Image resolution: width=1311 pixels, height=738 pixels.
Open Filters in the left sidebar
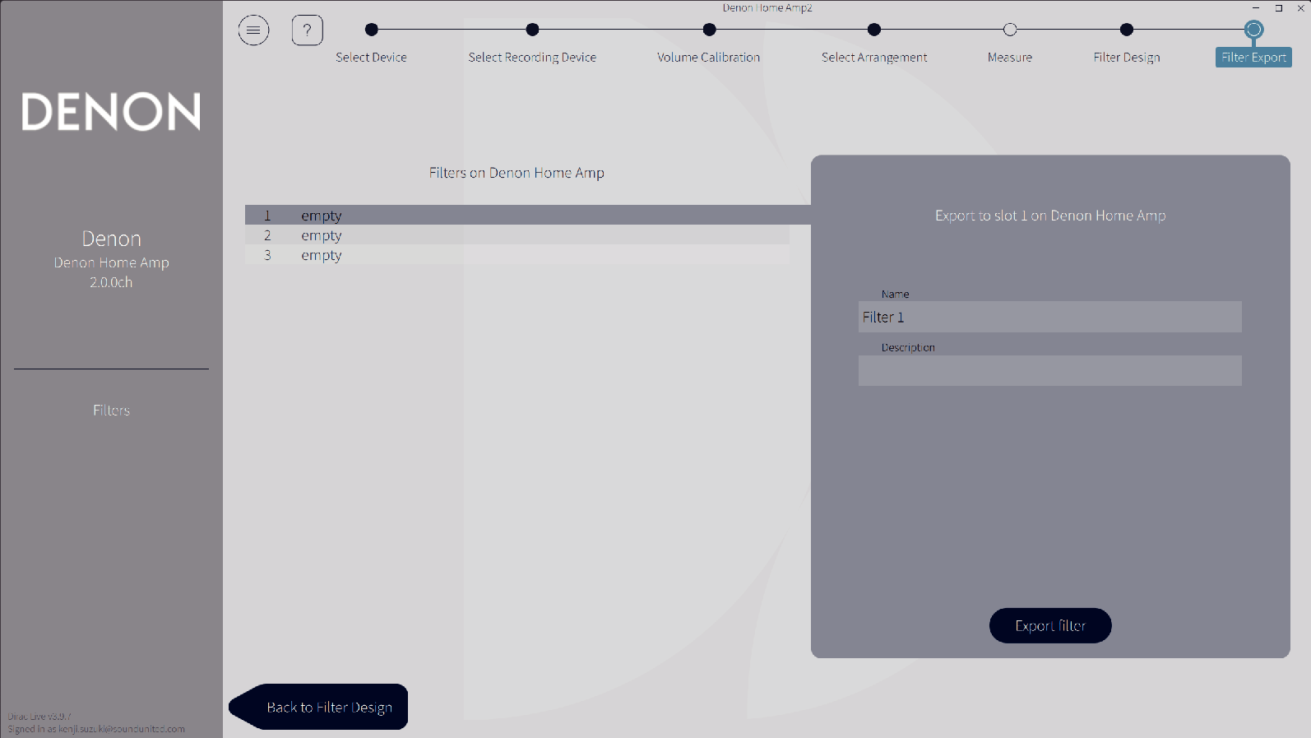[111, 411]
